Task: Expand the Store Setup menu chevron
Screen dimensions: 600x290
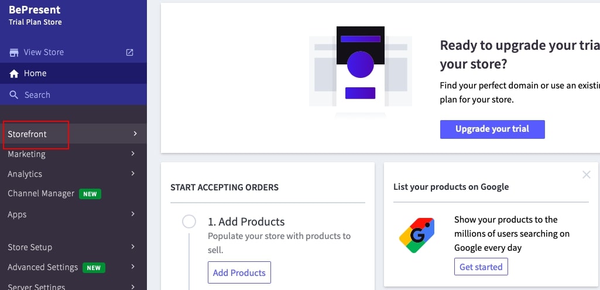Action: [133, 247]
